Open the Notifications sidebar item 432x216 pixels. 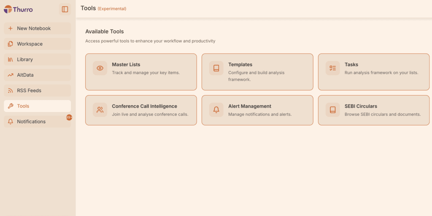[38, 121]
